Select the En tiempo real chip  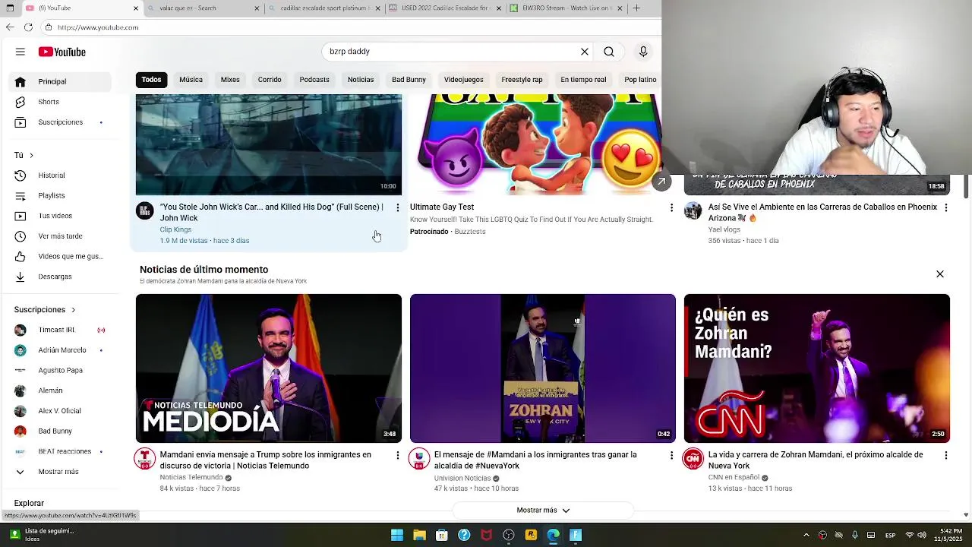coord(583,80)
